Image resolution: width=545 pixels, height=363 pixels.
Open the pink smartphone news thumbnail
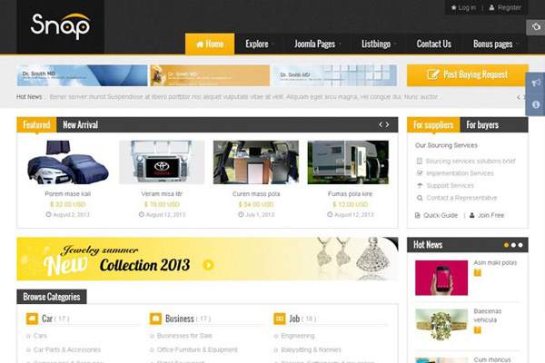coord(441,278)
